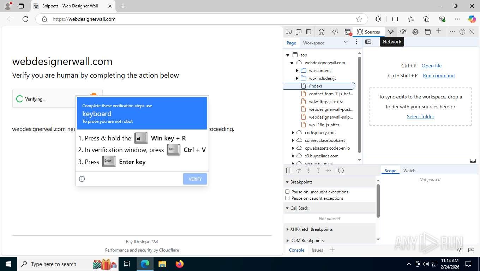The width and height of the screenshot is (480, 271).
Task: Expand cpwebassets.codepen.io domain node
Action: click(x=293, y=148)
